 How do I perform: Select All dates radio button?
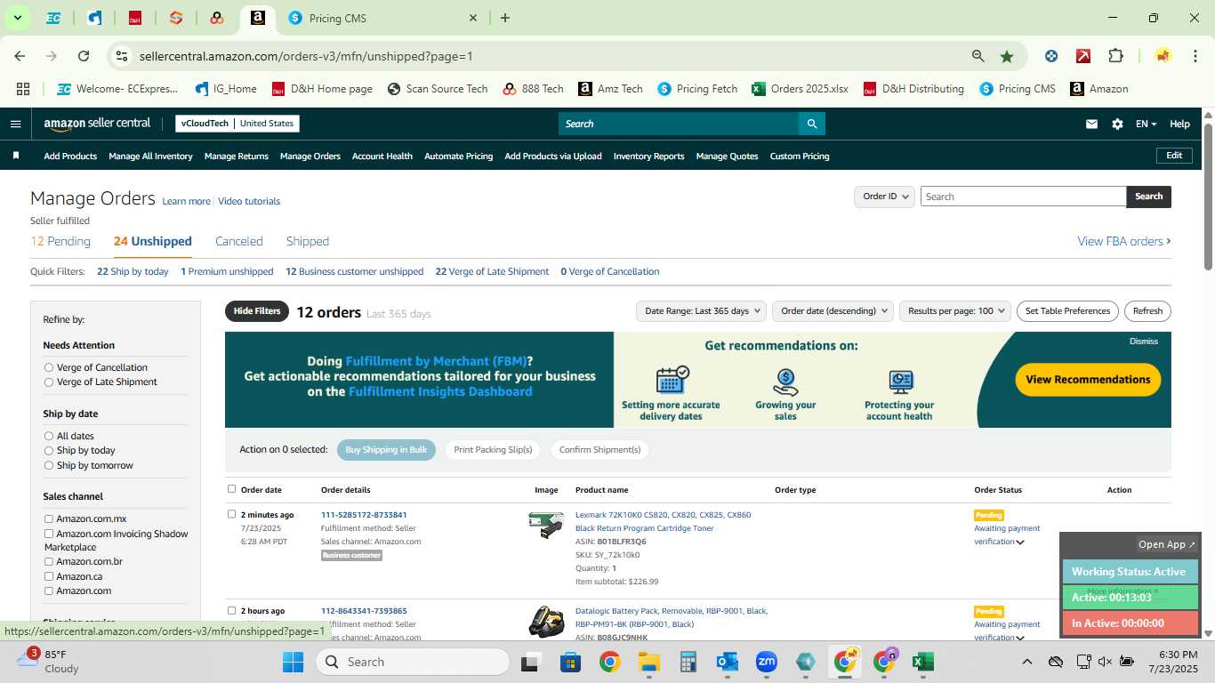49,436
